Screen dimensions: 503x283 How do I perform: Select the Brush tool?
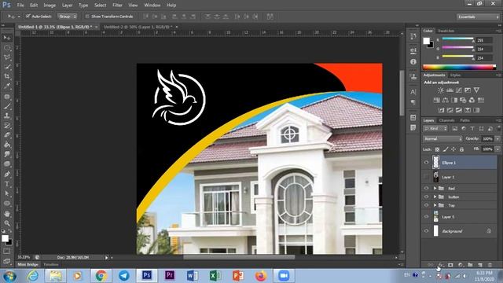7,106
